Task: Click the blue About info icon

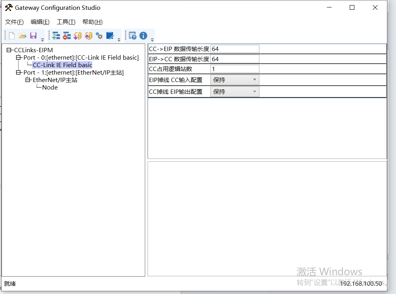Action: click(143, 36)
